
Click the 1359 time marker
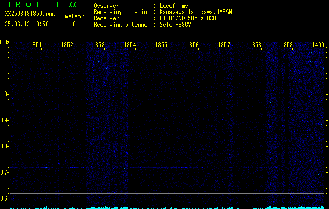pyautogui.click(x=287, y=44)
